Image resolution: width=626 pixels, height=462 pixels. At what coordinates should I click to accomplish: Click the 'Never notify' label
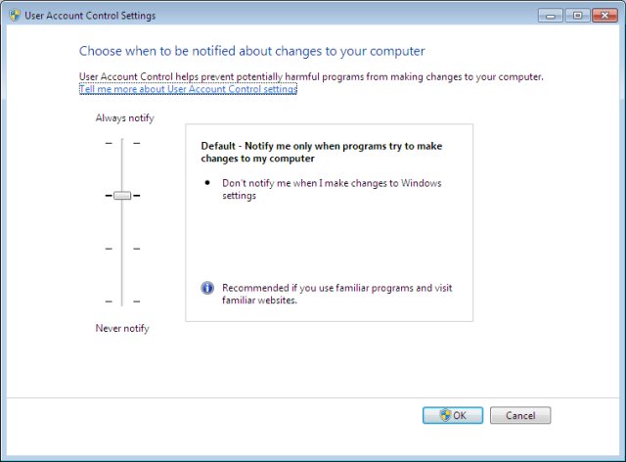[x=122, y=328]
